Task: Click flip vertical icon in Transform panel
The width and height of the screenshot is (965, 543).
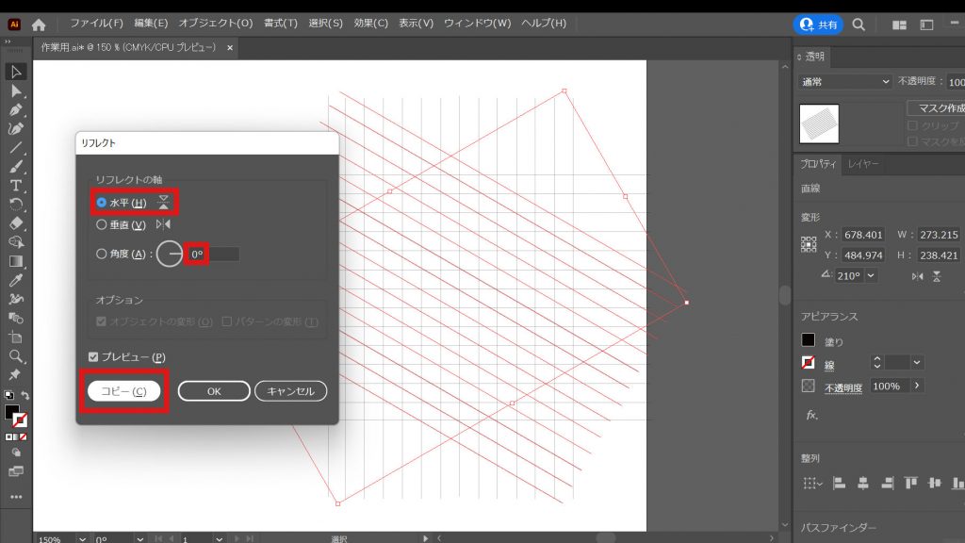Action: [936, 276]
